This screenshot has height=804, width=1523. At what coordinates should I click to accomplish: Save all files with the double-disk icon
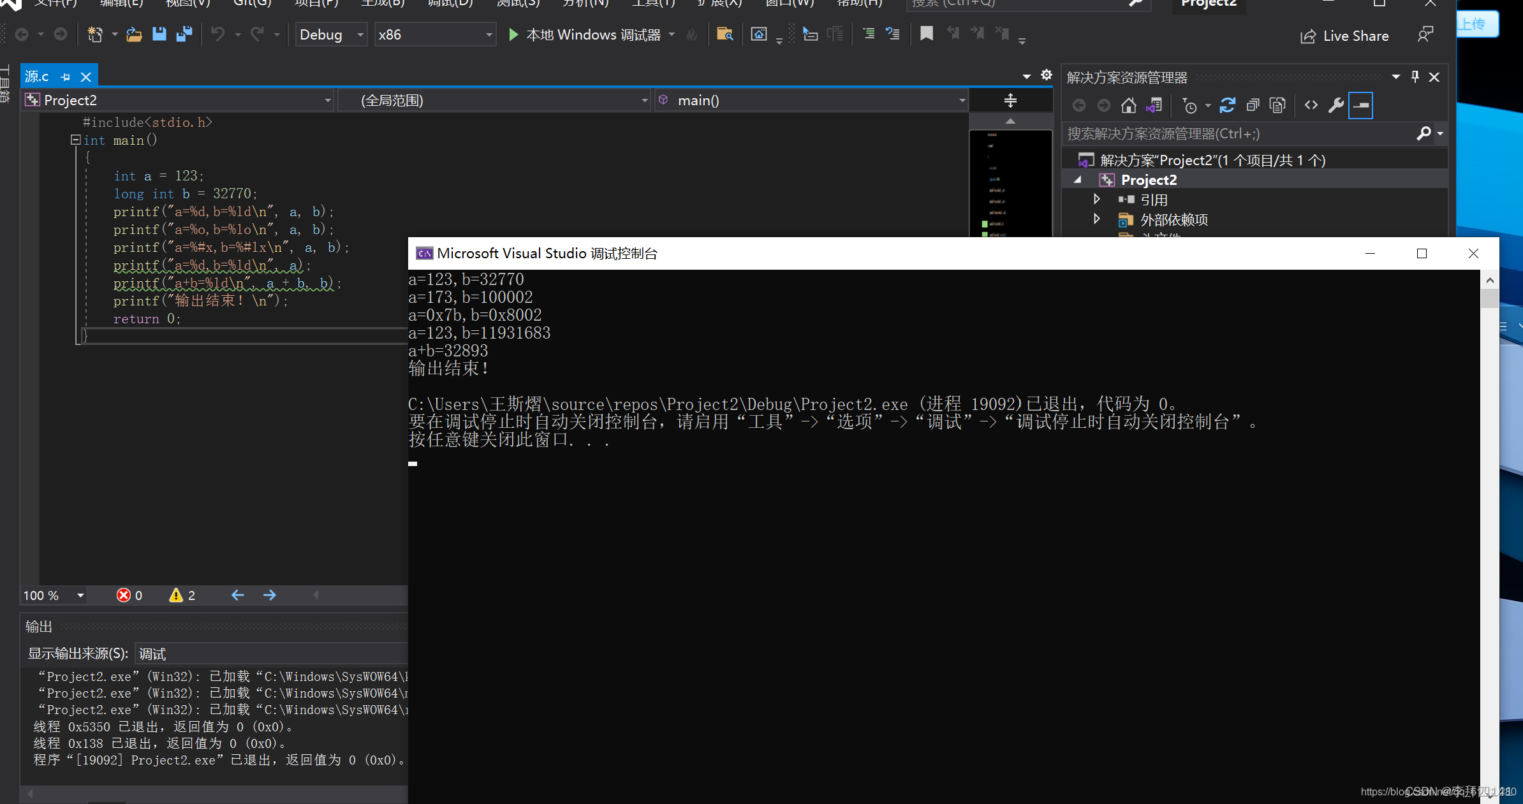tap(184, 34)
